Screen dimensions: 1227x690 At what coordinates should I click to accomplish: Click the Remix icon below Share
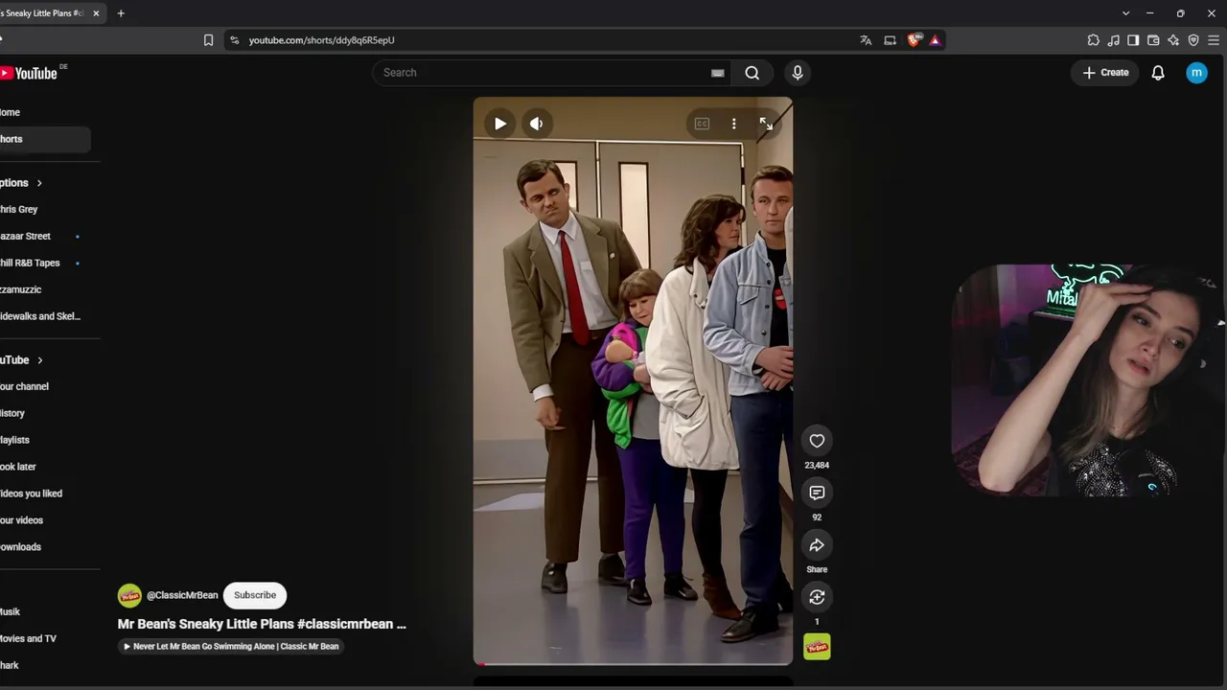pos(817,597)
